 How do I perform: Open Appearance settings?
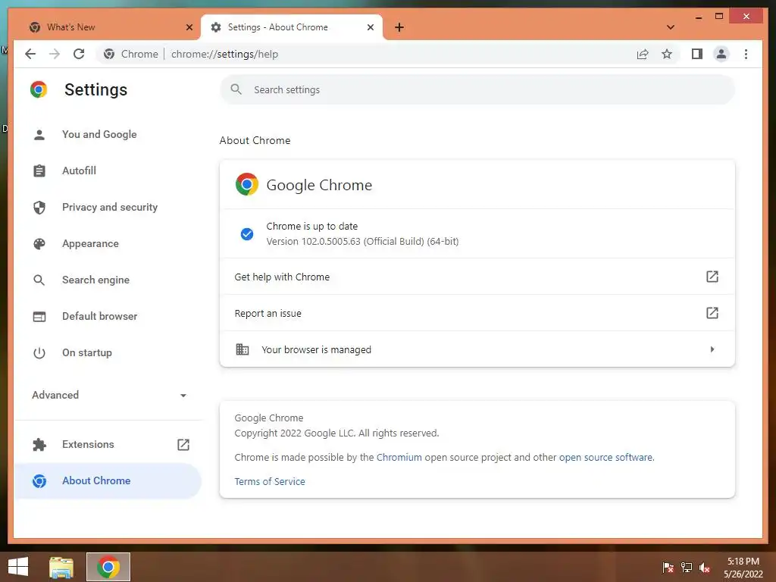click(91, 243)
